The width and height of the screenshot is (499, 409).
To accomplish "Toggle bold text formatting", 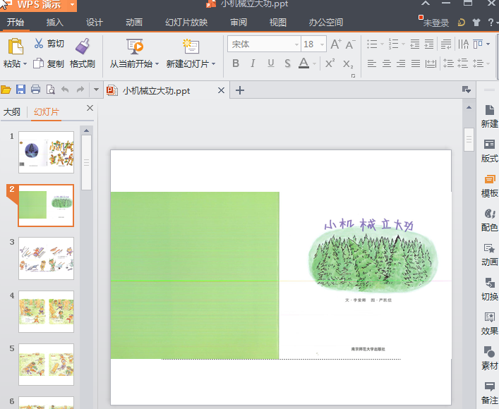I will point(235,63).
